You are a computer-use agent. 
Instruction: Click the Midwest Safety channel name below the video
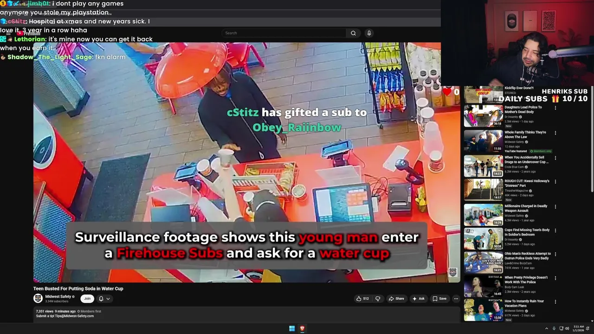pos(58,296)
